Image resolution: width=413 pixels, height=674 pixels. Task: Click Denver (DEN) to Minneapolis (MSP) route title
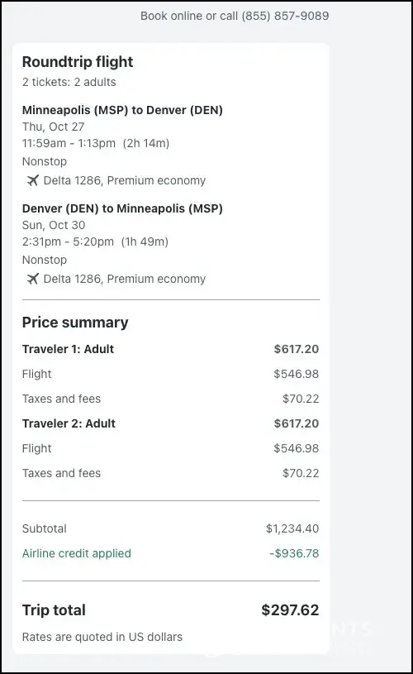click(x=122, y=208)
